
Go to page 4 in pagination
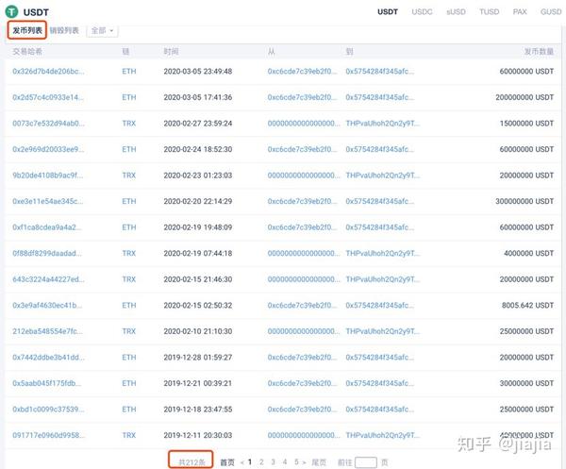tap(285, 461)
